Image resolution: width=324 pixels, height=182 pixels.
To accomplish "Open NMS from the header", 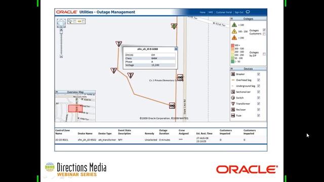I will (x=211, y=12).
